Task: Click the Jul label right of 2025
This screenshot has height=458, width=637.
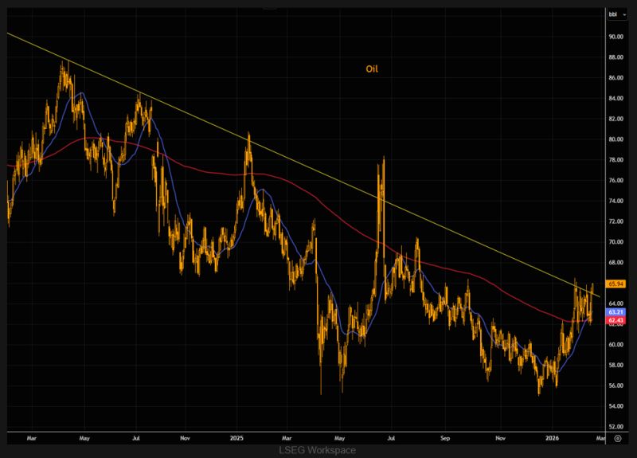Action: 391,438
